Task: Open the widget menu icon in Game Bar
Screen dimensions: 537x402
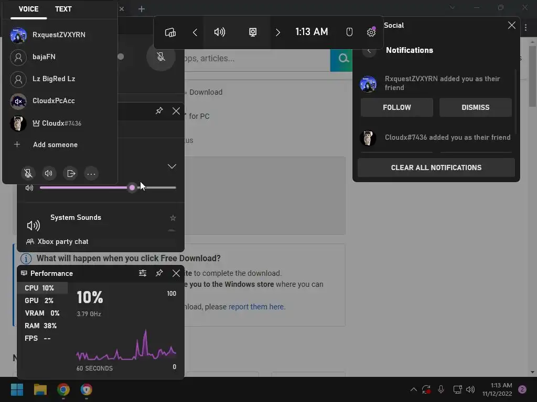Action: (170, 32)
